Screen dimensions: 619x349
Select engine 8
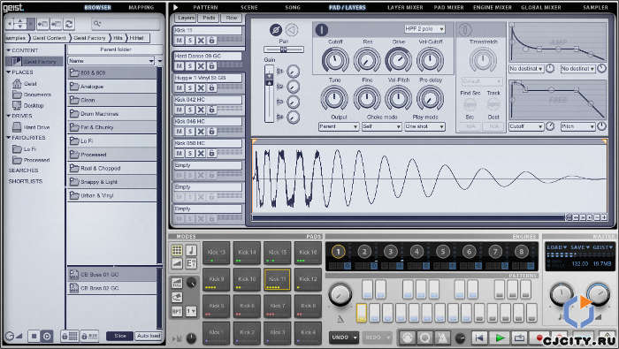521,251
